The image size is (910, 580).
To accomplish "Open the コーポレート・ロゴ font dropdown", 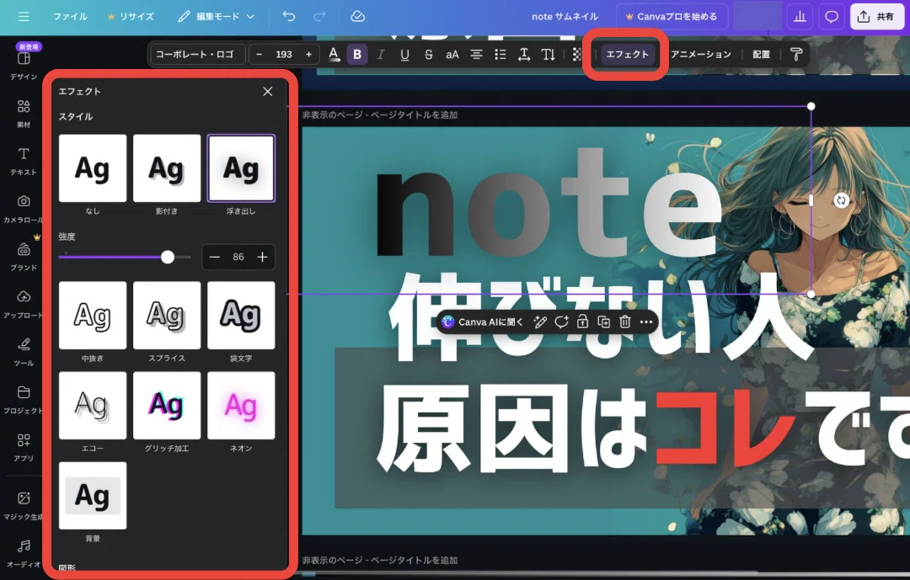I will pyautogui.click(x=197, y=54).
